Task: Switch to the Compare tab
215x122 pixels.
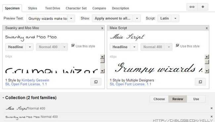Action: [99, 8]
